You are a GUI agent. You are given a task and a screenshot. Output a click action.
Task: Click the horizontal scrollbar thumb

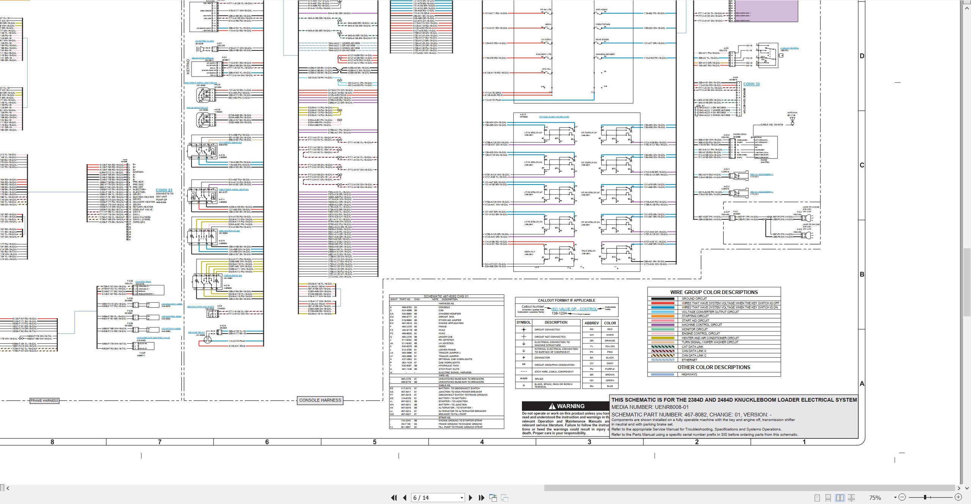[x=749, y=488]
